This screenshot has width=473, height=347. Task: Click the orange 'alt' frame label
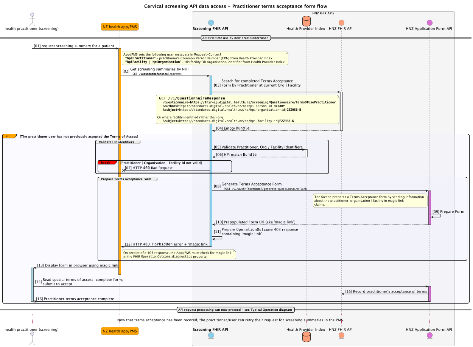click(x=9, y=136)
